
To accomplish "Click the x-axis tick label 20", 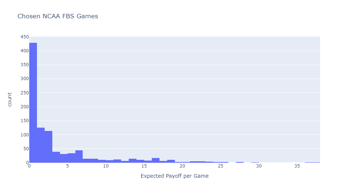I will (182, 166).
